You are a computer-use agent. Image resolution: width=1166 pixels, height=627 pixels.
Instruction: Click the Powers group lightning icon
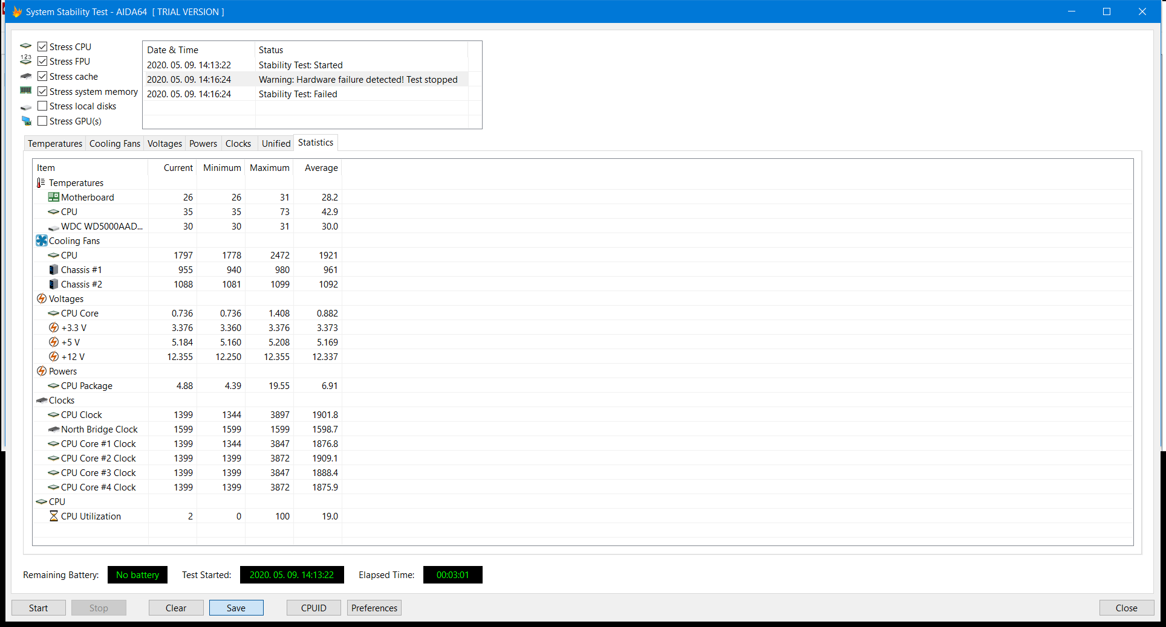[x=42, y=371]
